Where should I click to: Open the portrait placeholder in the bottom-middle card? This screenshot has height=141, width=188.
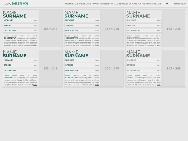coord(112,68)
